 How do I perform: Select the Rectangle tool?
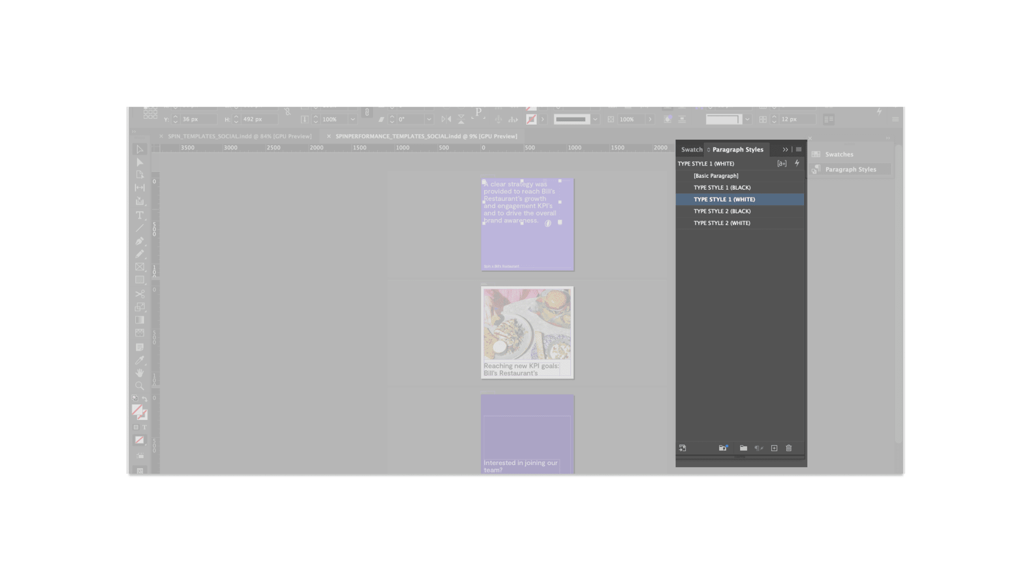pos(140,280)
